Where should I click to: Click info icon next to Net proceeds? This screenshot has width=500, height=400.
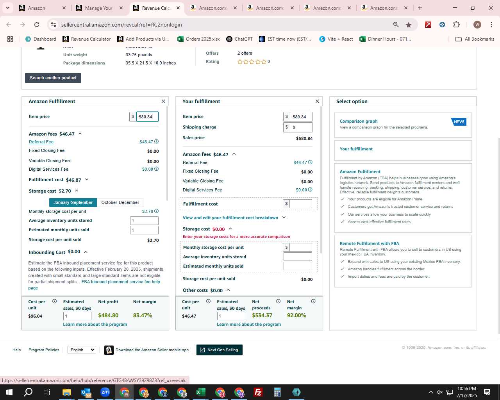coord(278,301)
